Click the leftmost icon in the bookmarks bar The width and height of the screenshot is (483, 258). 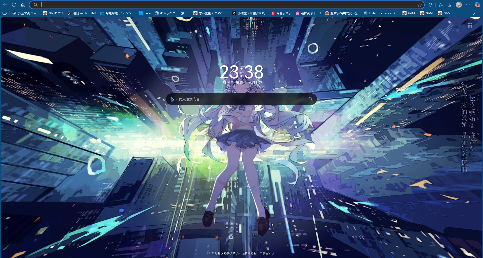click(x=5, y=13)
